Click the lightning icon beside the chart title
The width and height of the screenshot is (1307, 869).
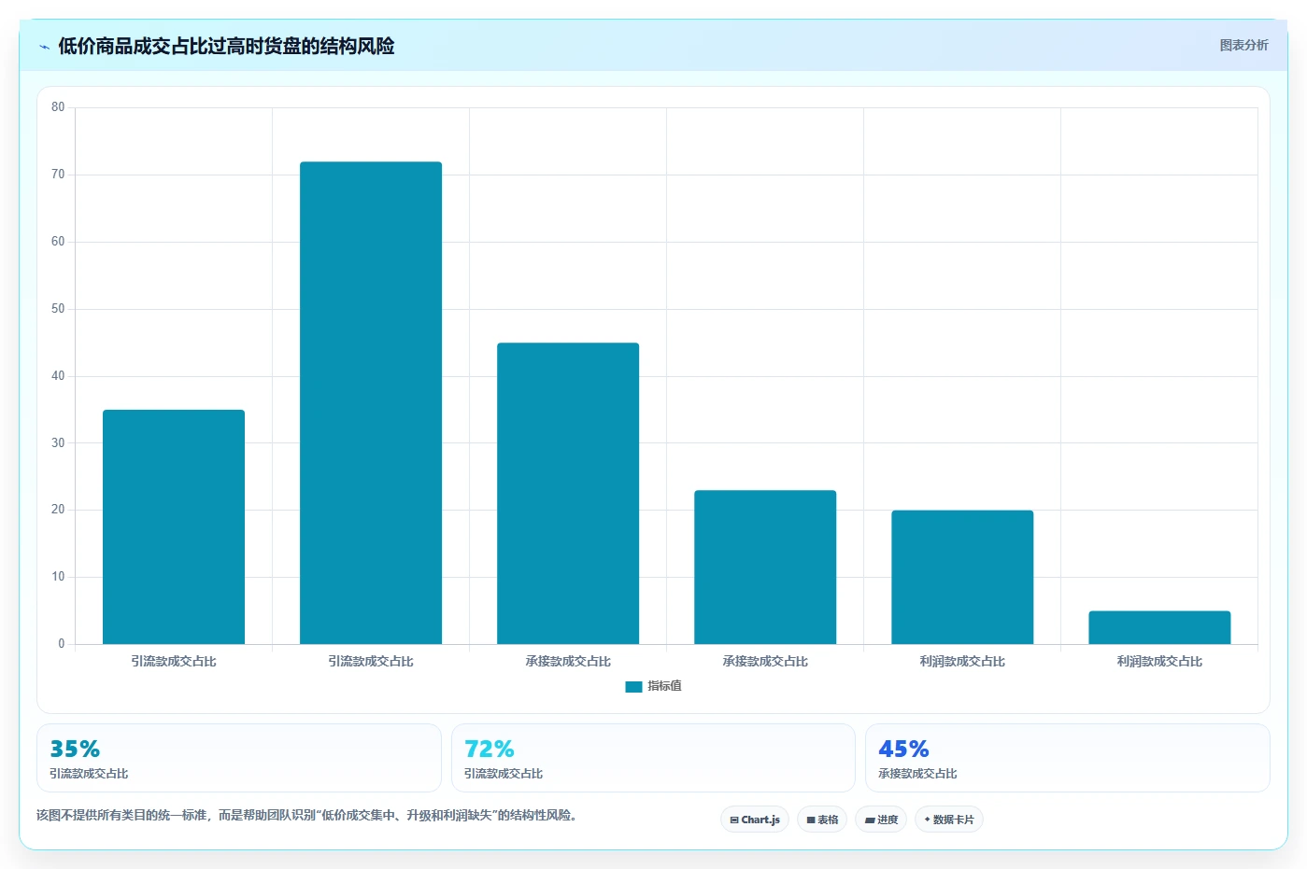pyautogui.click(x=44, y=47)
